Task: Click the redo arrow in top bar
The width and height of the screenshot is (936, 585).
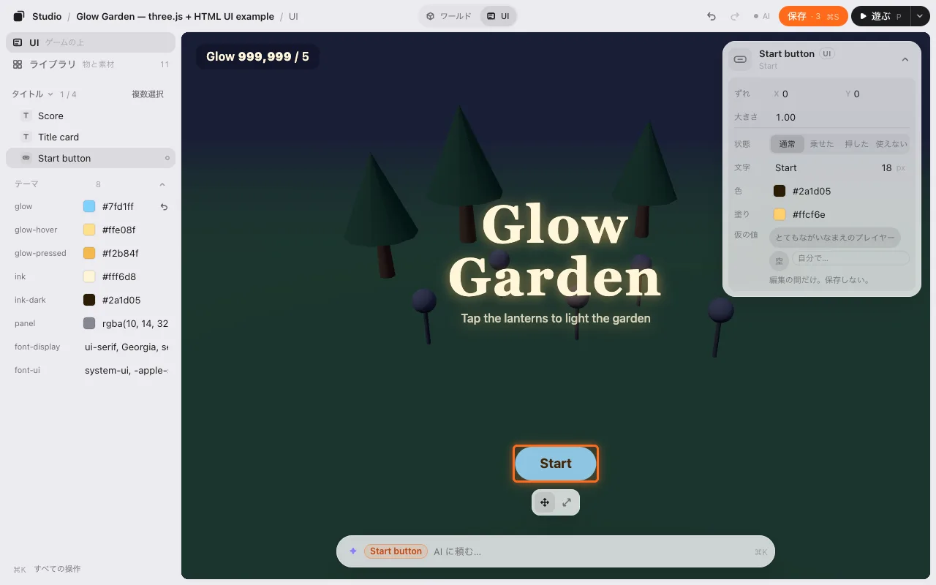Action: (736, 16)
